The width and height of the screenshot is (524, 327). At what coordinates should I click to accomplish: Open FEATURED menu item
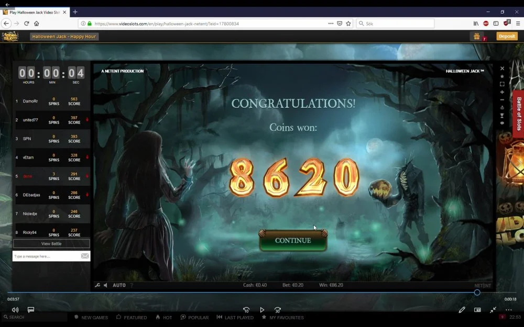pos(132,318)
